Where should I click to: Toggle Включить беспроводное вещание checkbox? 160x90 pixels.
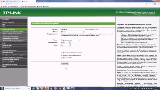(x=62, y=53)
